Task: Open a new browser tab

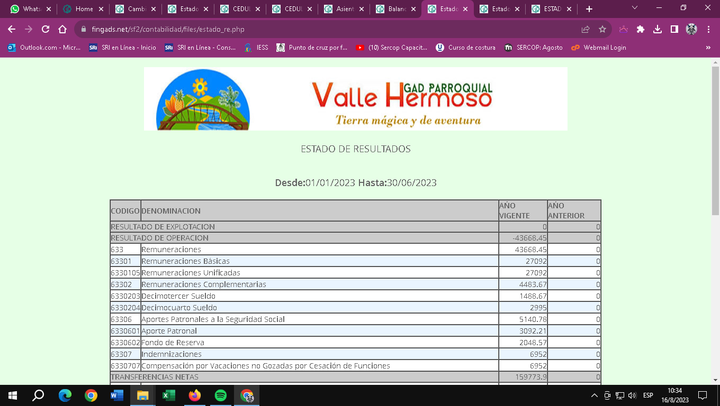Action: click(x=589, y=9)
